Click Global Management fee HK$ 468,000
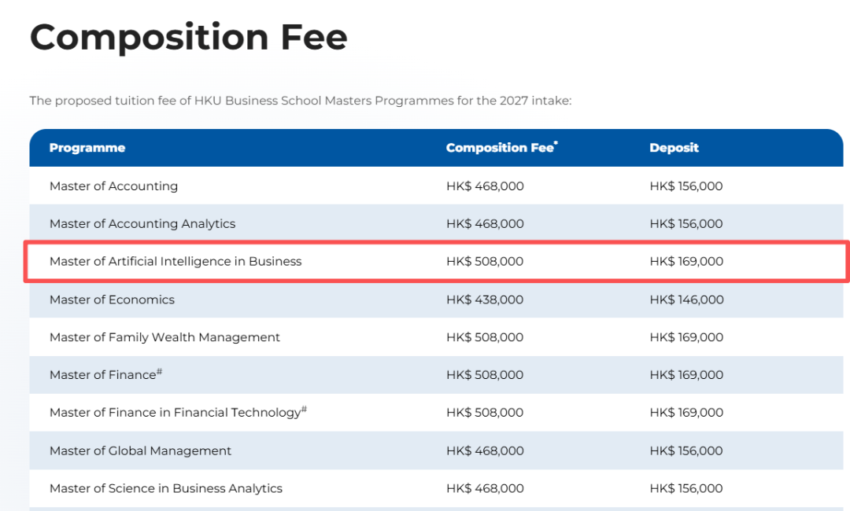This screenshot has height=511, width=850. [485, 451]
